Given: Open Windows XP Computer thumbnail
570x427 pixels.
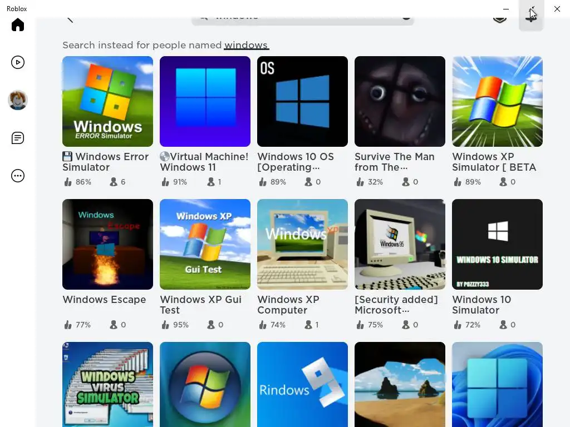Looking at the screenshot, I should coord(302,245).
